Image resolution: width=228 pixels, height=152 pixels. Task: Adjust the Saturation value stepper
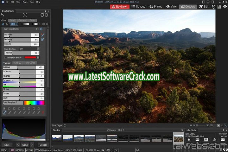43,72
